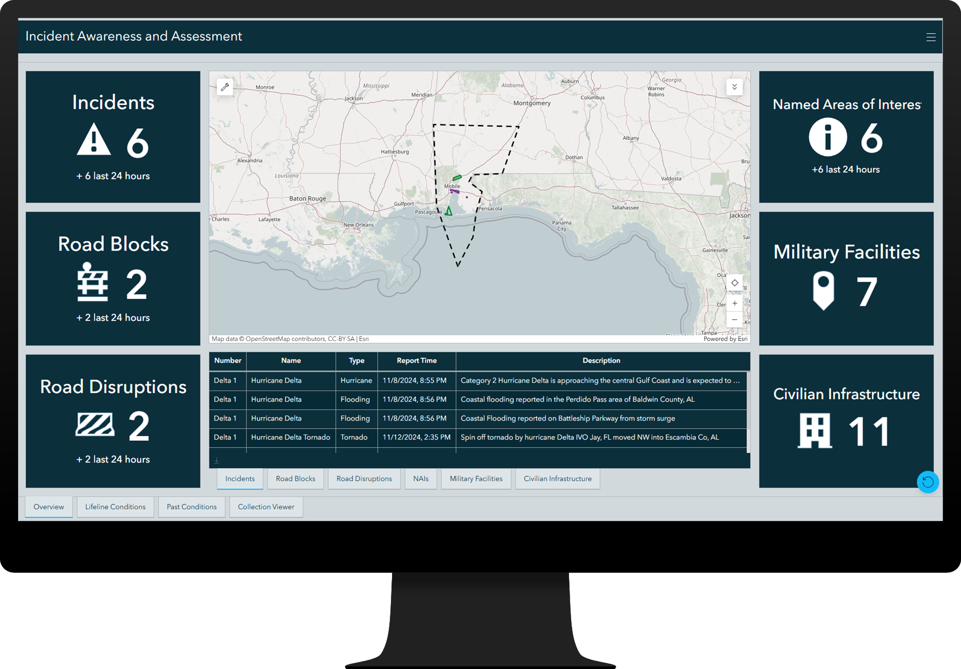Switch to the Lifeline Conditions tab
The image size is (961, 669).
pyautogui.click(x=115, y=506)
